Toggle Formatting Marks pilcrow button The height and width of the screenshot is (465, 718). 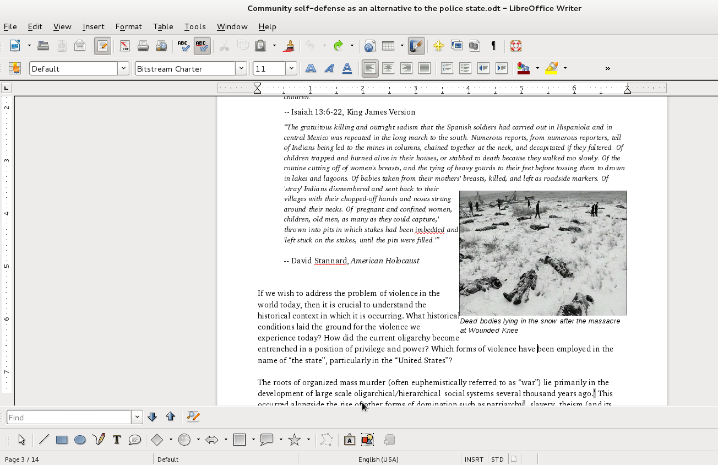point(493,46)
